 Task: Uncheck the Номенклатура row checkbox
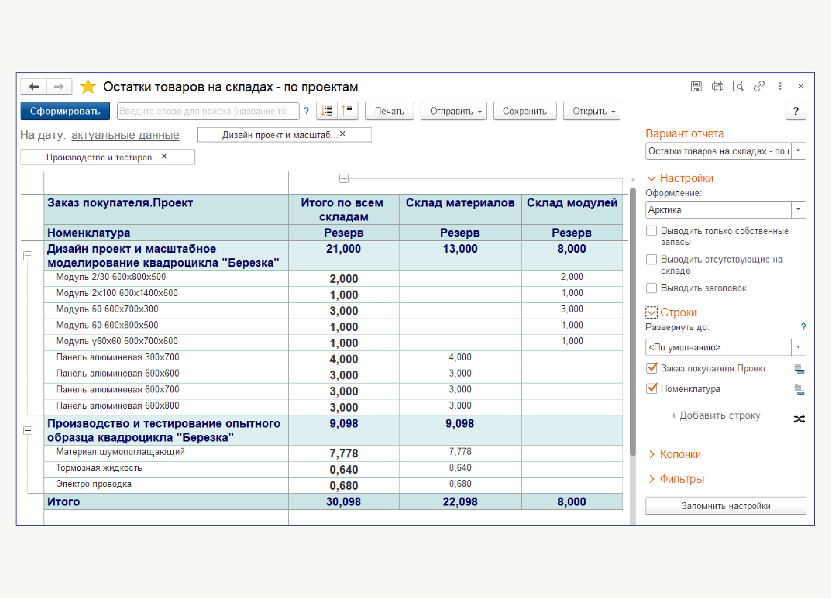pos(652,389)
